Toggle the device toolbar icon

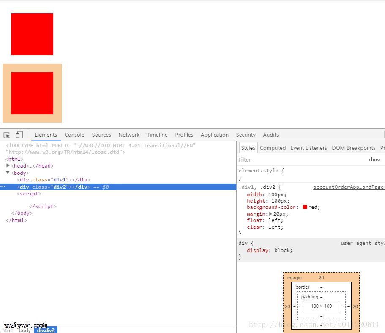pos(19,135)
